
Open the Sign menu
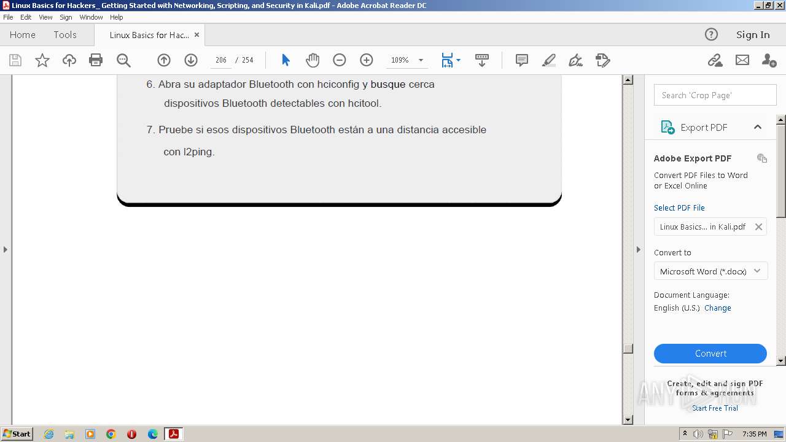pos(66,17)
